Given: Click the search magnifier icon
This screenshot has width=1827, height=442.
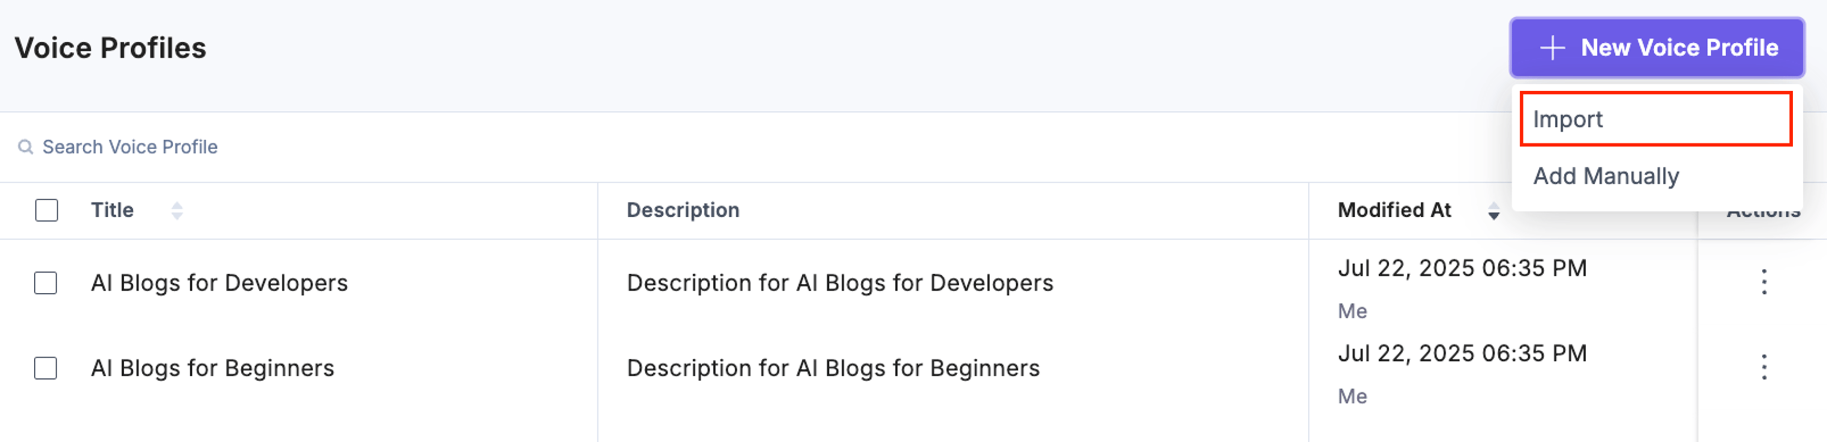Looking at the screenshot, I should pos(26,147).
